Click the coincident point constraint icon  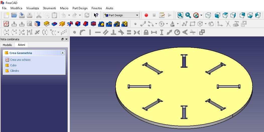[x=75, y=32]
